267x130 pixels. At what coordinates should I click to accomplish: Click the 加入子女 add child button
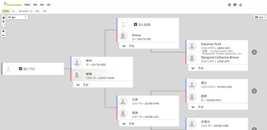click(x=27, y=69)
